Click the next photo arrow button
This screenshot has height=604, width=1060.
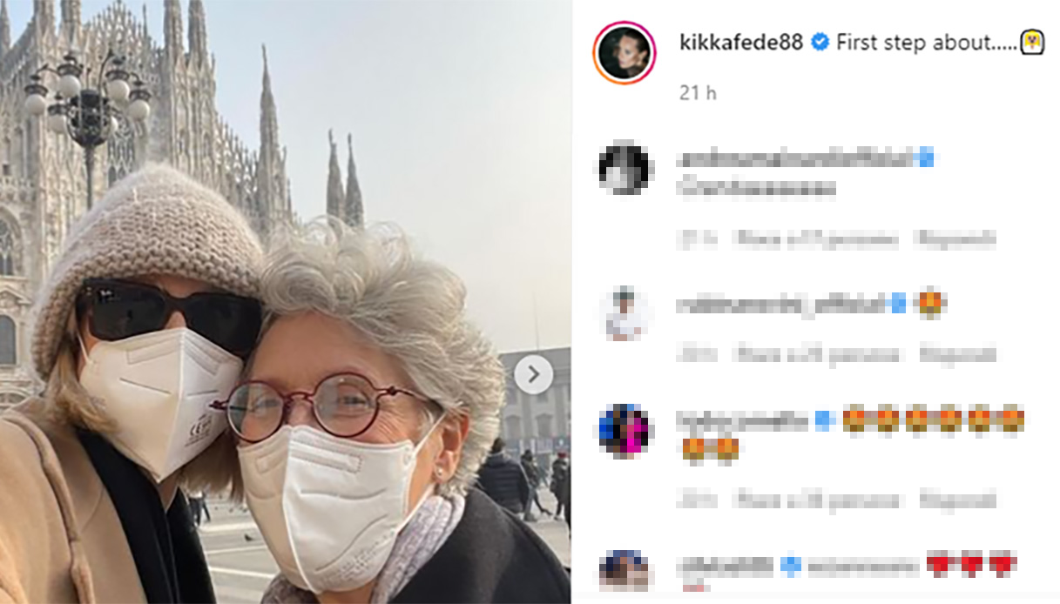[x=533, y=375]
